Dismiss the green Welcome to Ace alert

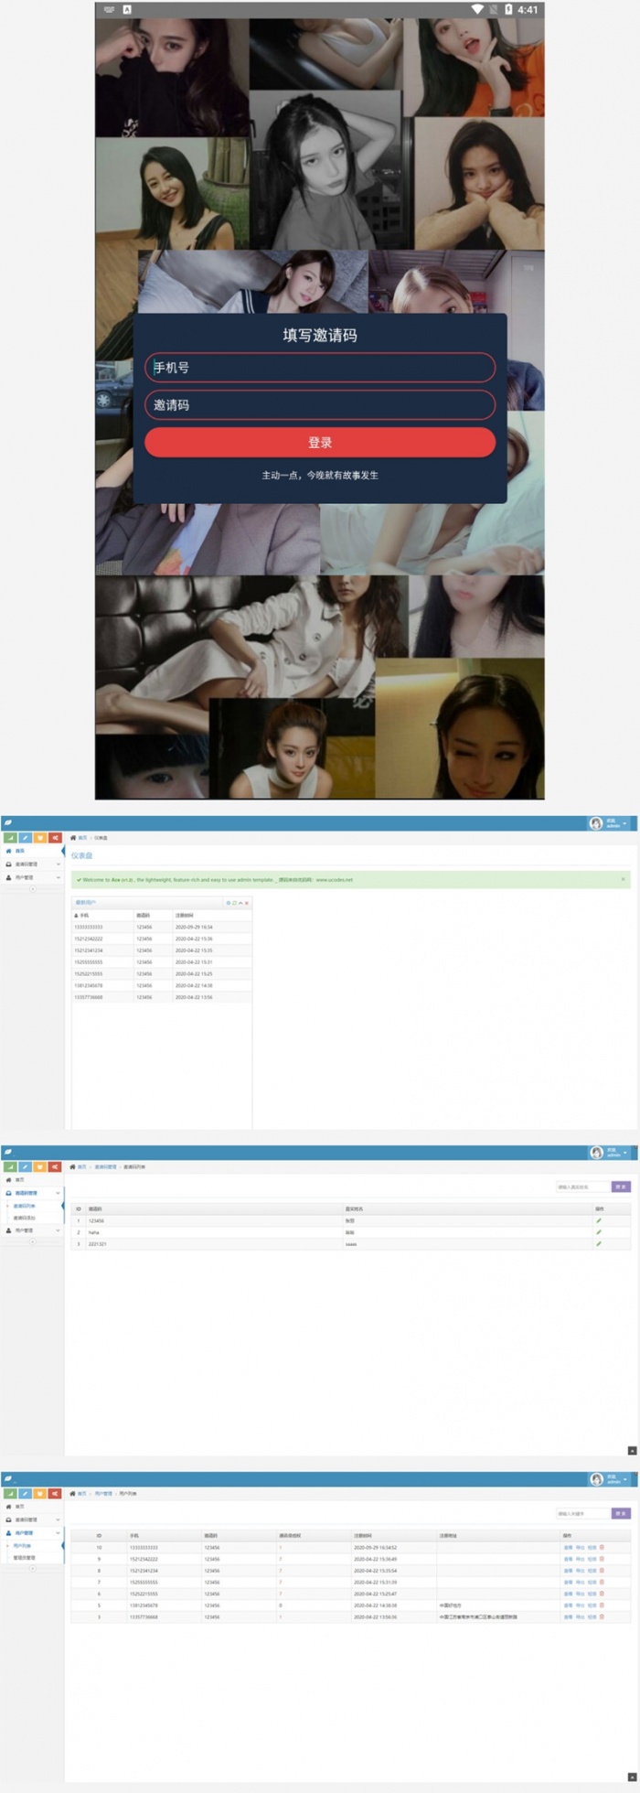pos(624,879)
